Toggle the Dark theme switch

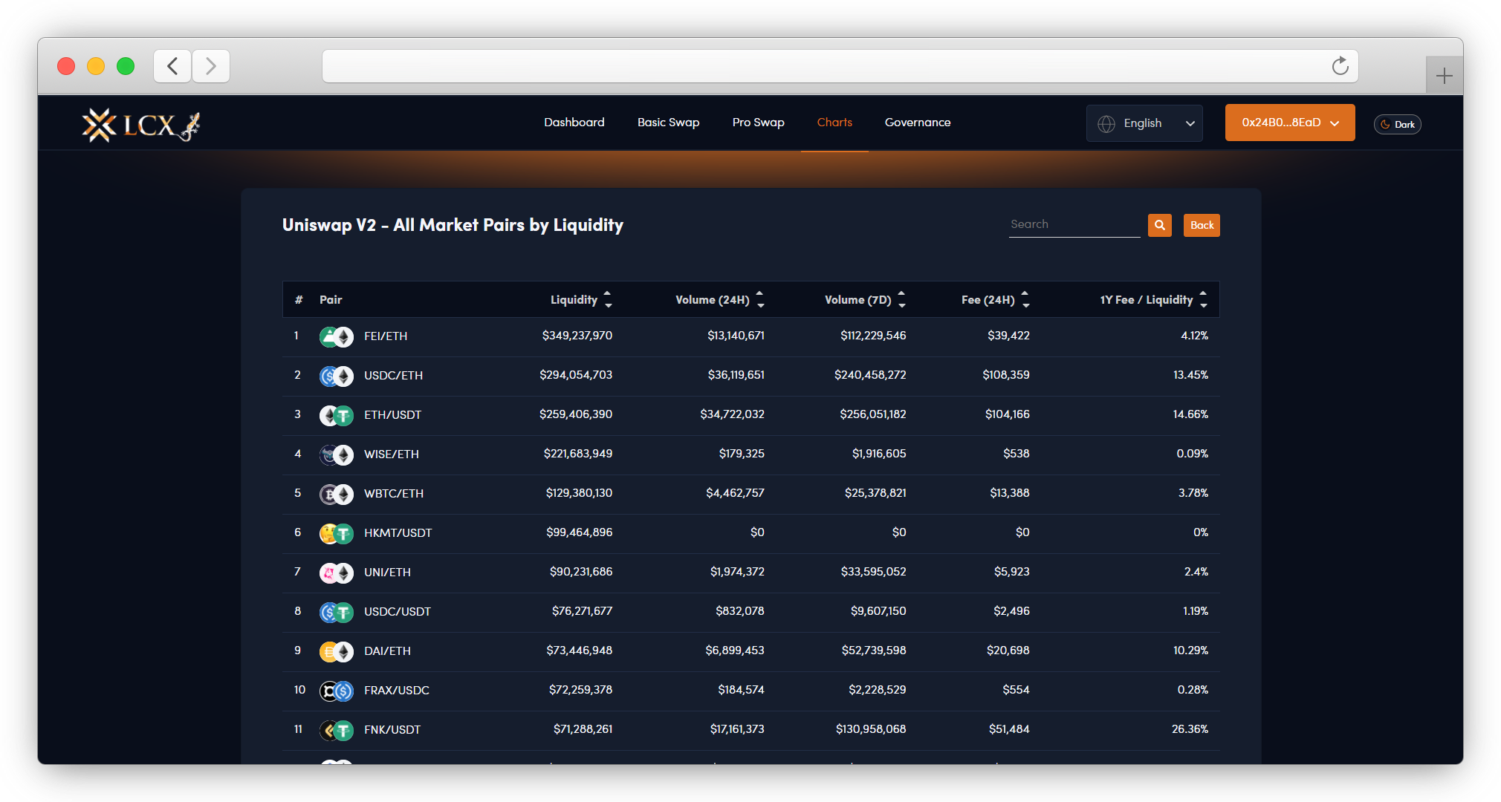pyautogui.click(x=1397, y=124)
